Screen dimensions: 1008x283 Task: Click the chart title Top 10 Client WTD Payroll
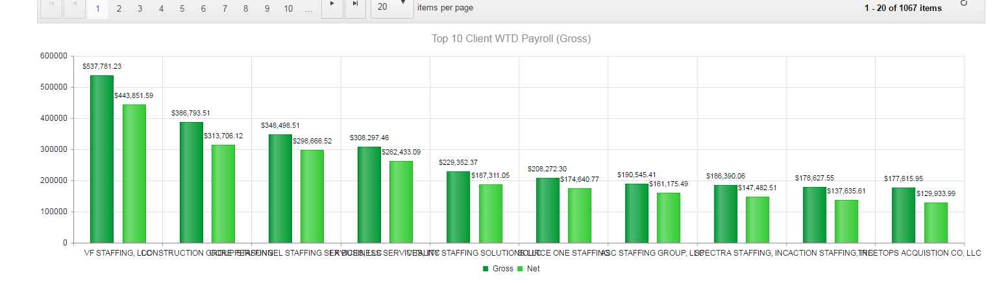pyautogui.click(x=511, y=39)
